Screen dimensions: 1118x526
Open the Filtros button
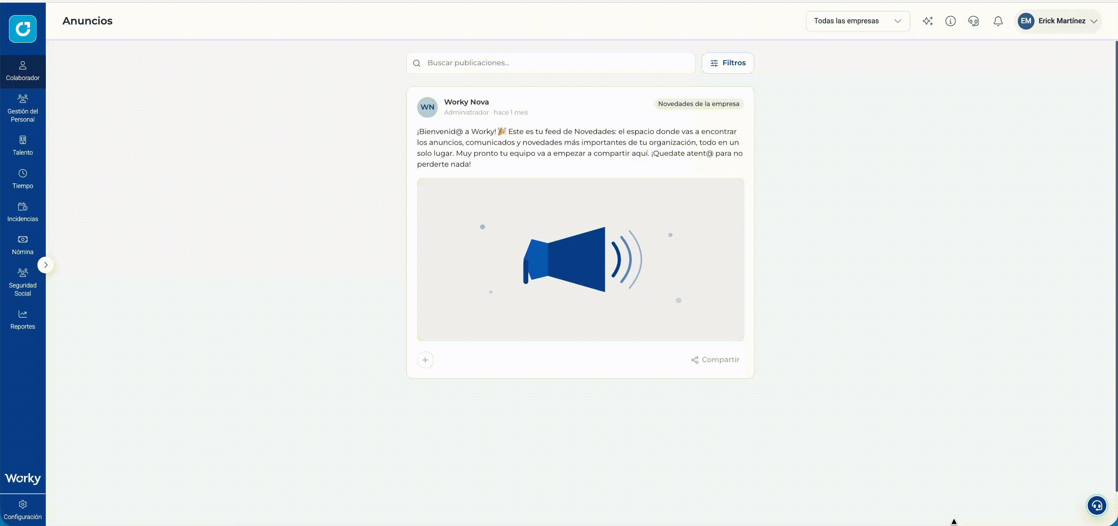[x=727, y=63]
